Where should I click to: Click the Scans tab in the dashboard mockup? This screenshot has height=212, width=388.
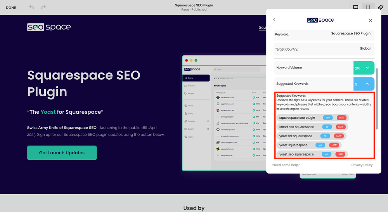196,78
